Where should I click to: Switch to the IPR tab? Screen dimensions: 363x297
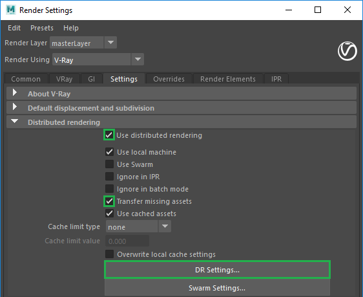click(276, 79)
